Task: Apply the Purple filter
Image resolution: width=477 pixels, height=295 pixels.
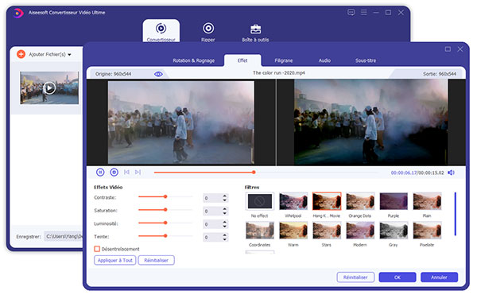Action: point(394,201)
